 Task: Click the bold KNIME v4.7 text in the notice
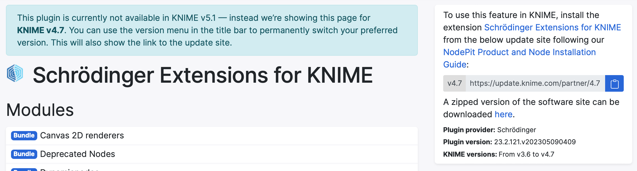click(41, 30)
